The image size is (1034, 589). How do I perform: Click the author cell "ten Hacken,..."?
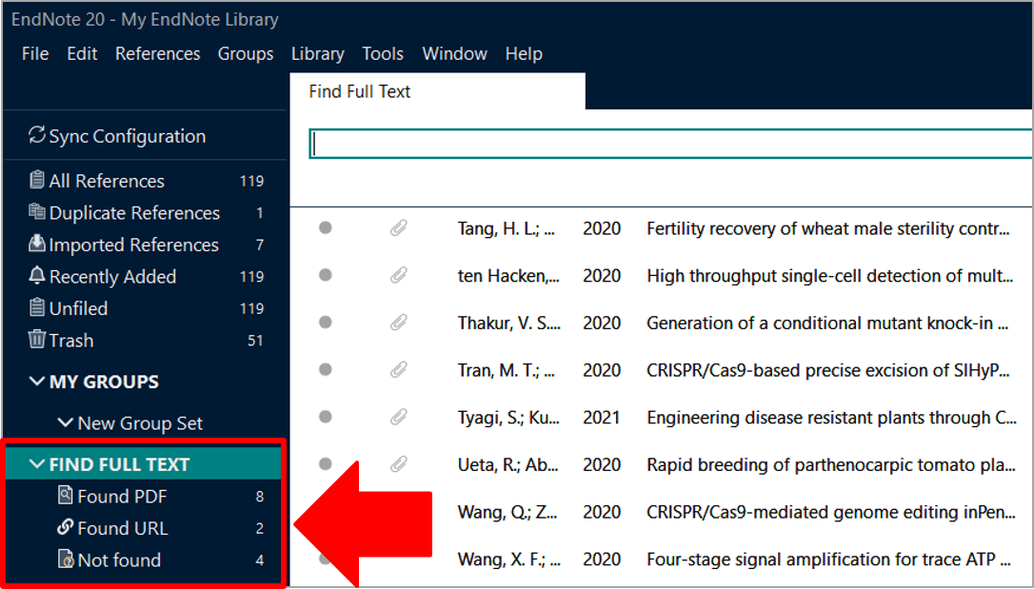[x=508, y=275]
